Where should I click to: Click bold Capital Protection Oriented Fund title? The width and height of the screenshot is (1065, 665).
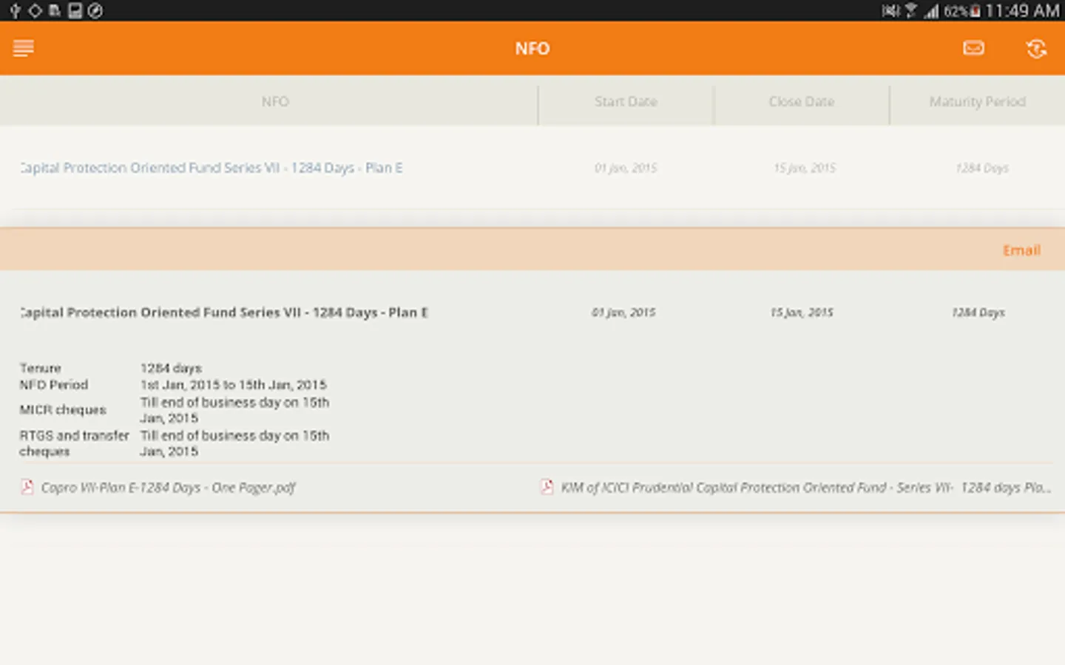pyautogui.click(x=224, y=313)
